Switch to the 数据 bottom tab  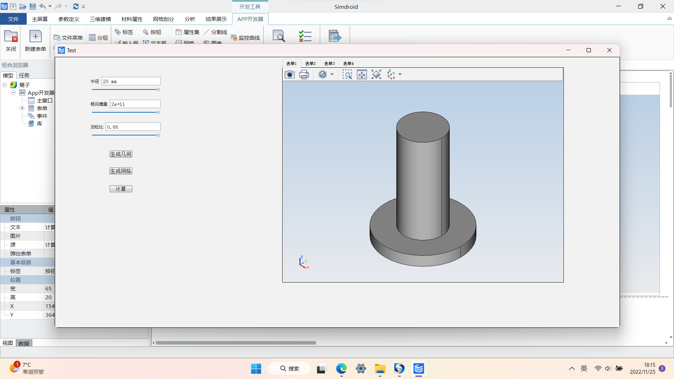[x=24, y=343]
